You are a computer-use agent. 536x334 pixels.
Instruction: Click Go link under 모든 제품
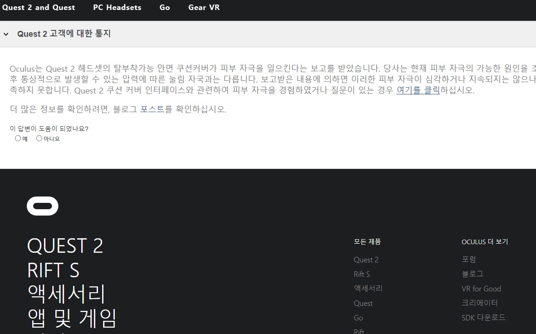[x=358, y=318]
